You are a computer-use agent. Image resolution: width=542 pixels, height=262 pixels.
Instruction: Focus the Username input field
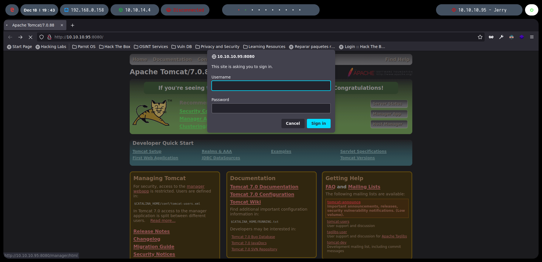271,86
